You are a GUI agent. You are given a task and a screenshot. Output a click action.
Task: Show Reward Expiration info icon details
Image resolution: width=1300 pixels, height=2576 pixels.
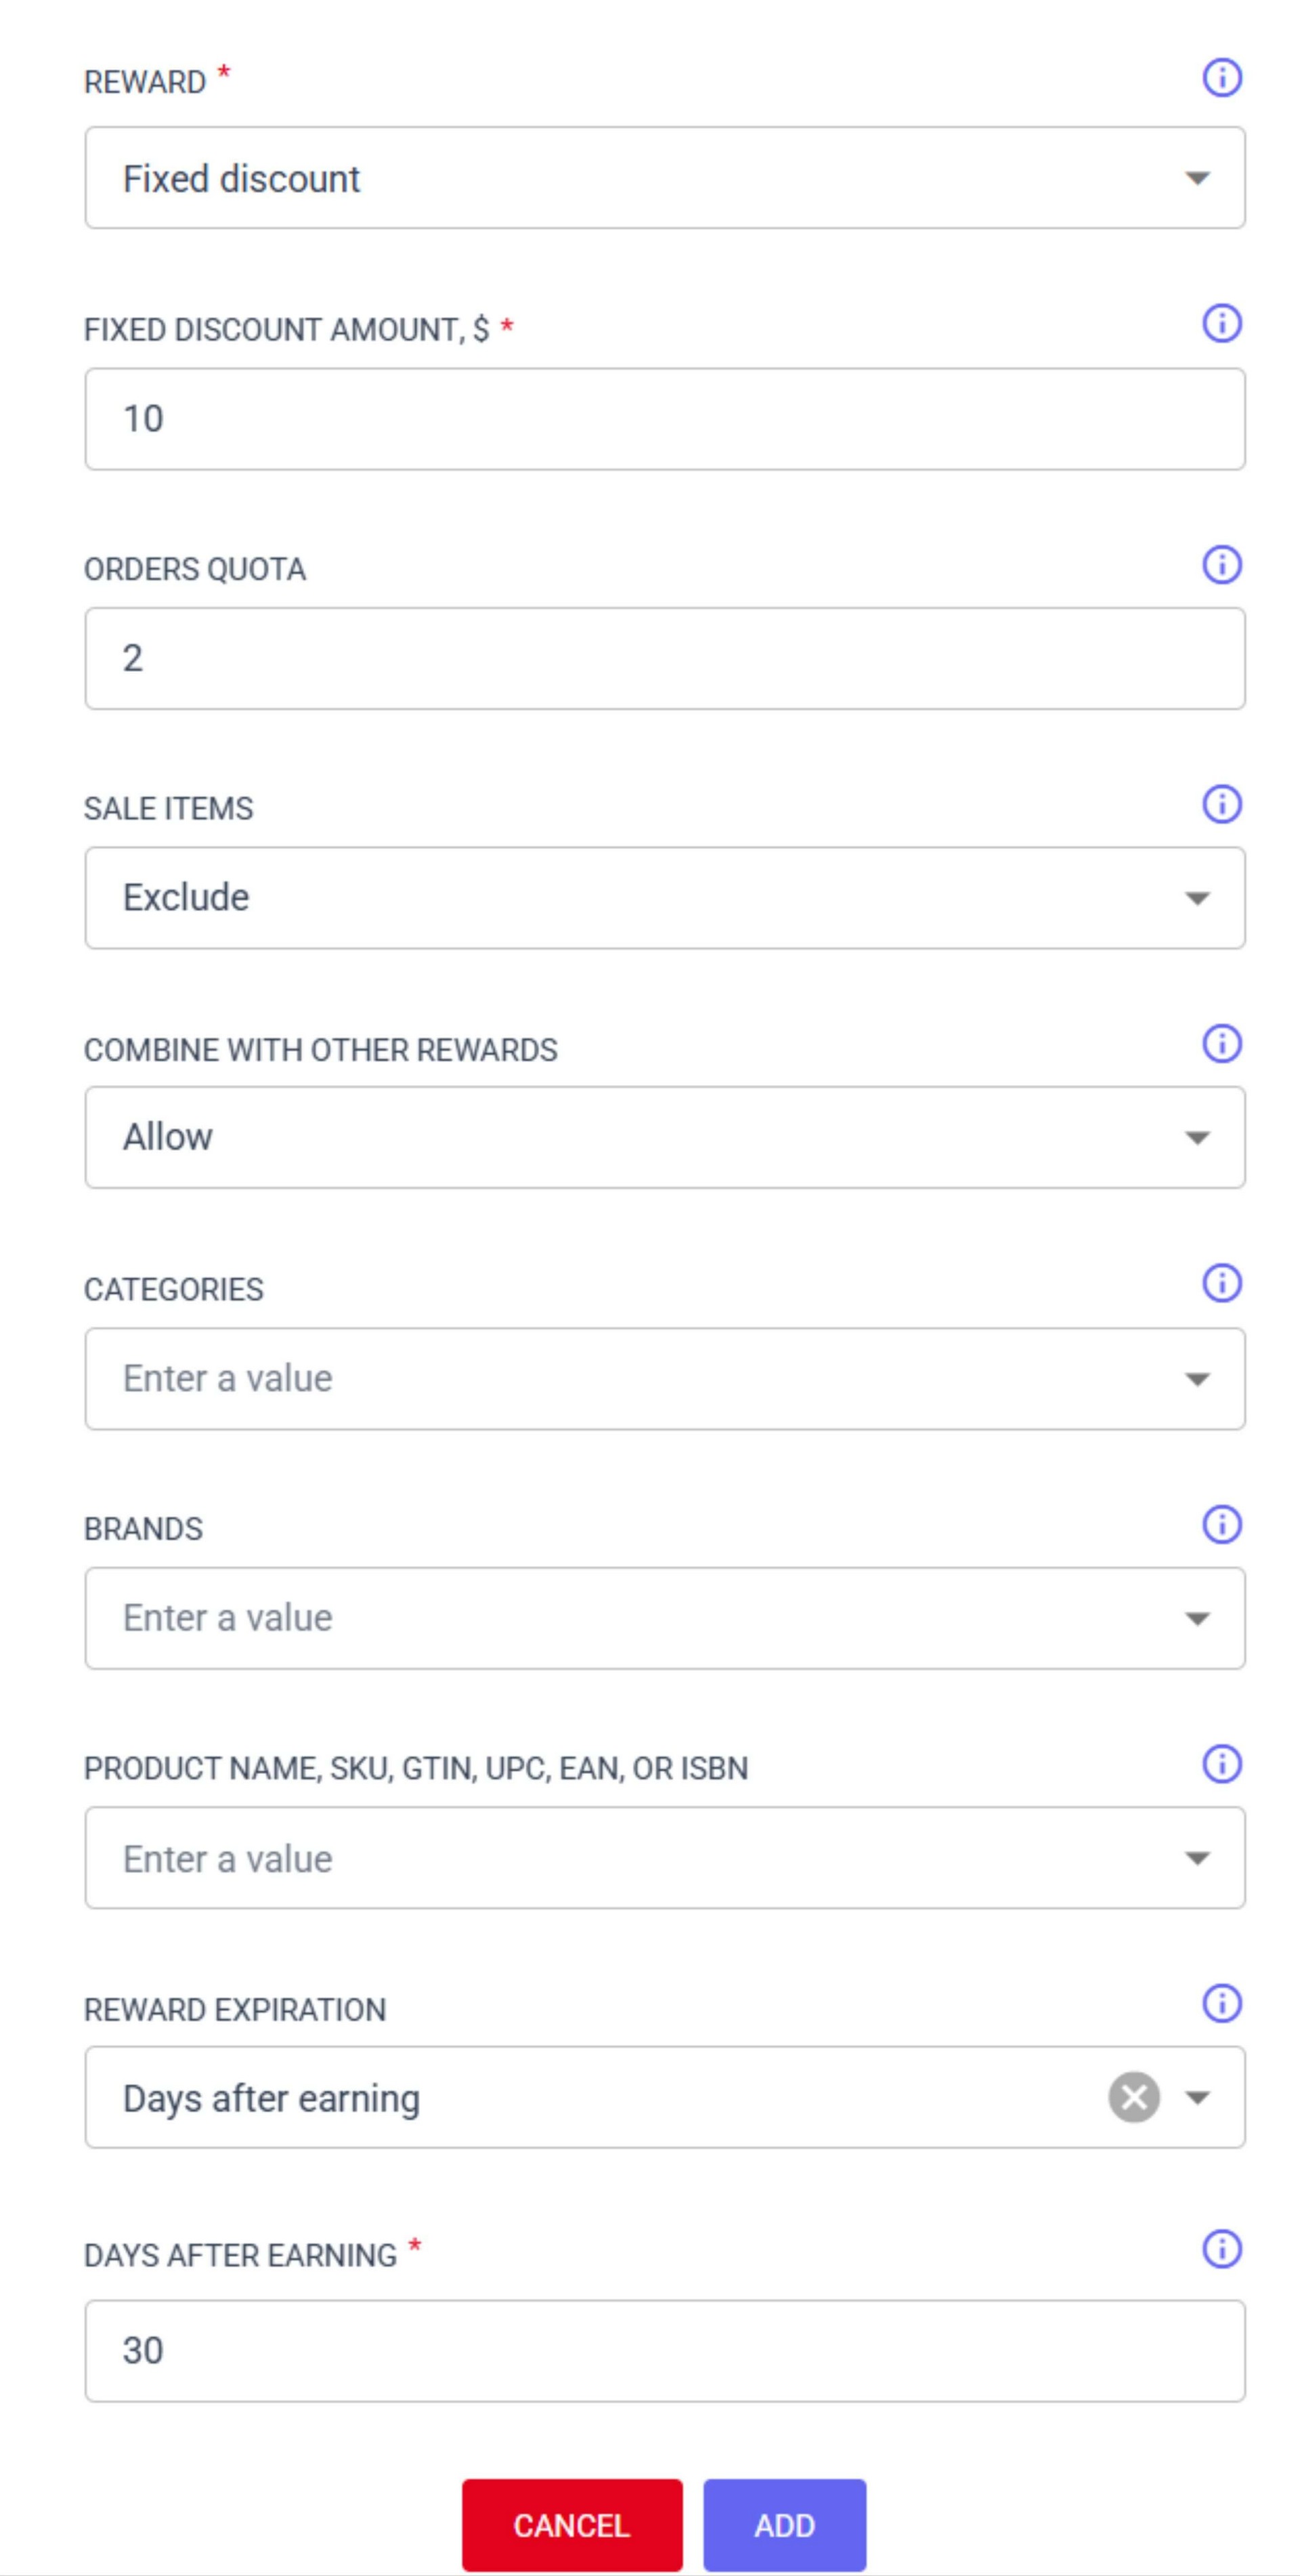(x=1221, y=2004)
